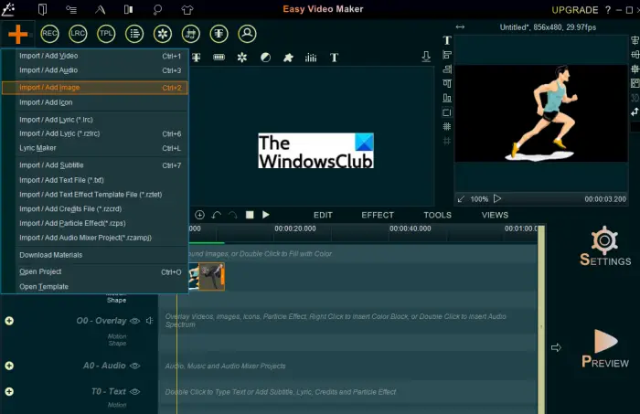The image size is (640, 414).
Task: Click the shrink arrow icon under preview
Action: click(461, 199)
